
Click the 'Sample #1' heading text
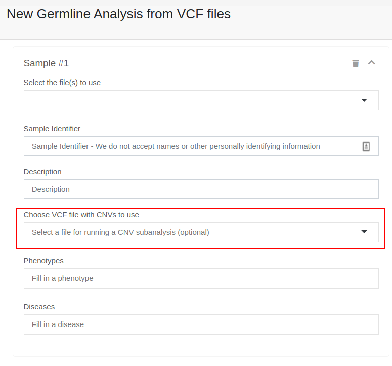click(x=46, y=63)
